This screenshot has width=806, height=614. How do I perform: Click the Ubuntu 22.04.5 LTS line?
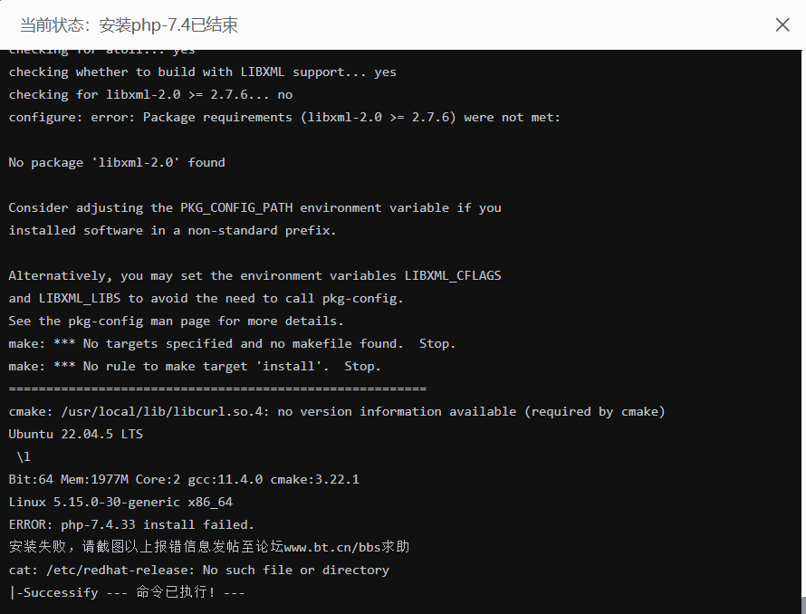point(76,435)
